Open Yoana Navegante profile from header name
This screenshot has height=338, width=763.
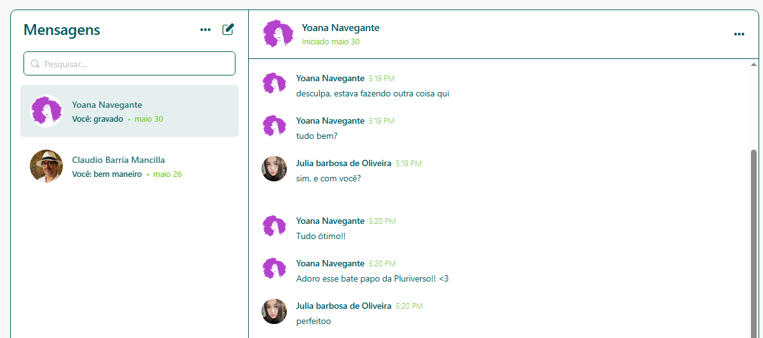tap(340, 28)
